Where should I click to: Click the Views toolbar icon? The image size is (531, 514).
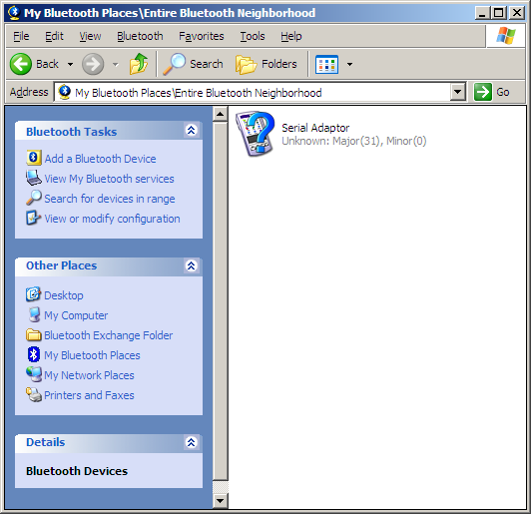326,64
